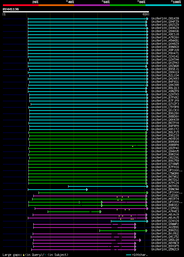This screenshot has height=257, width=184.
Task: Click the UniRef100_A7R260 label
Action: point(165,38)
